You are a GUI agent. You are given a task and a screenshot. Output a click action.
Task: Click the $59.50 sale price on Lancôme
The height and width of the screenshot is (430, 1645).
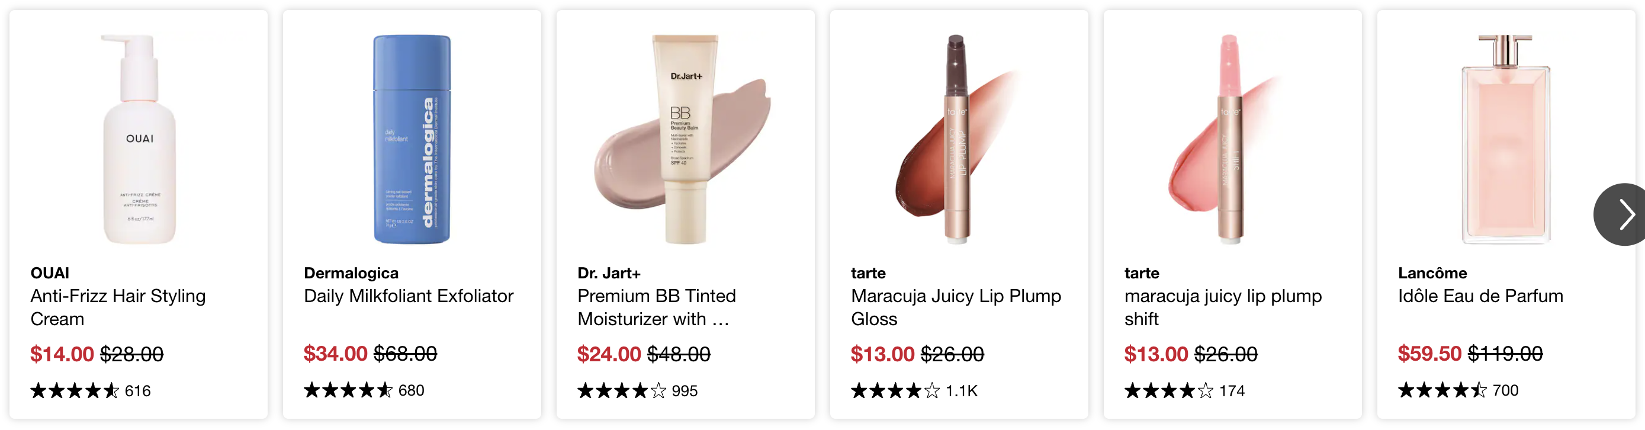pos(1429,354)
